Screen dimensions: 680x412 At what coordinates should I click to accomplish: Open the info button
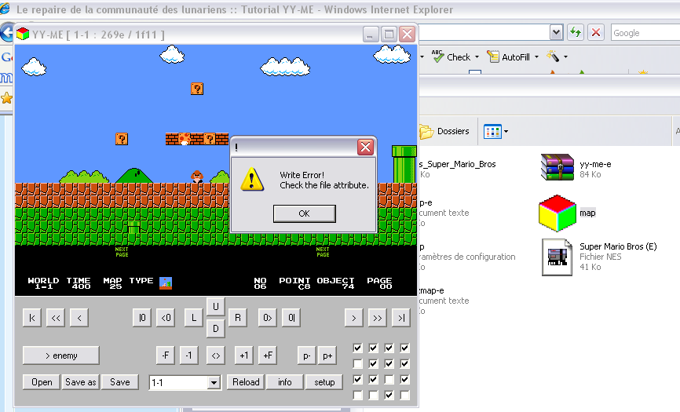click(x=284, y=382)
